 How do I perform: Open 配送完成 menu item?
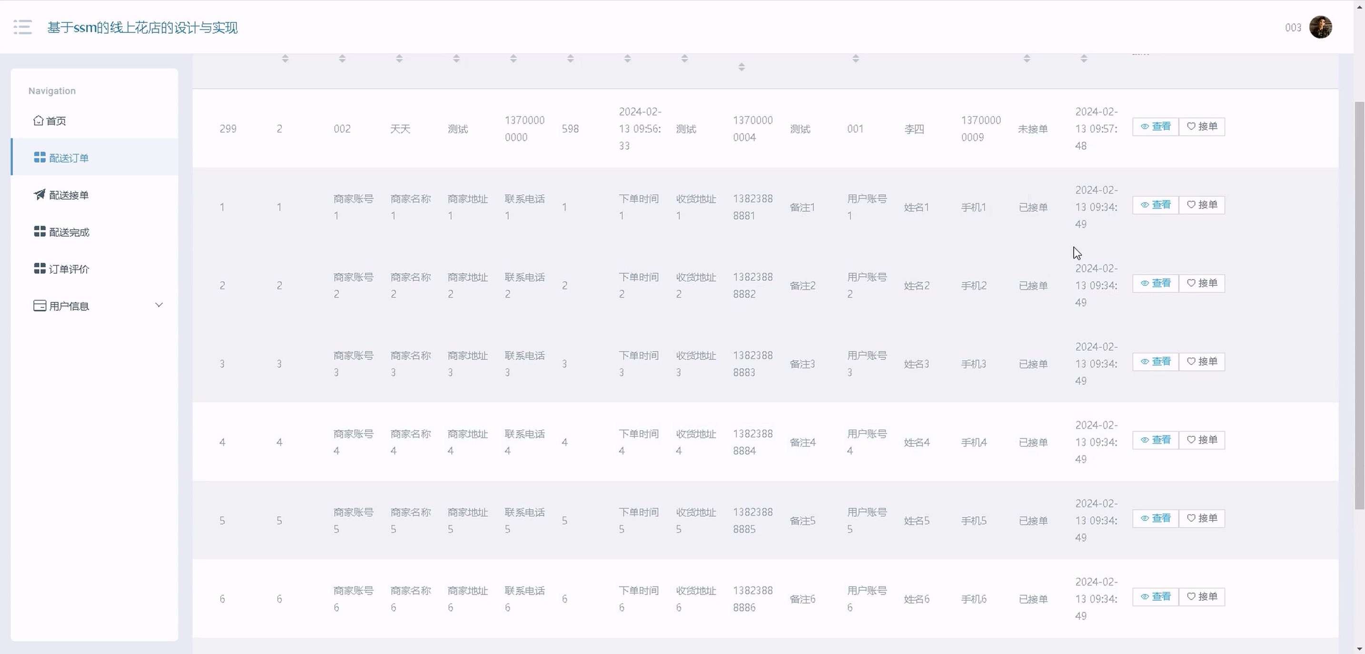click(x=94, y=232)
